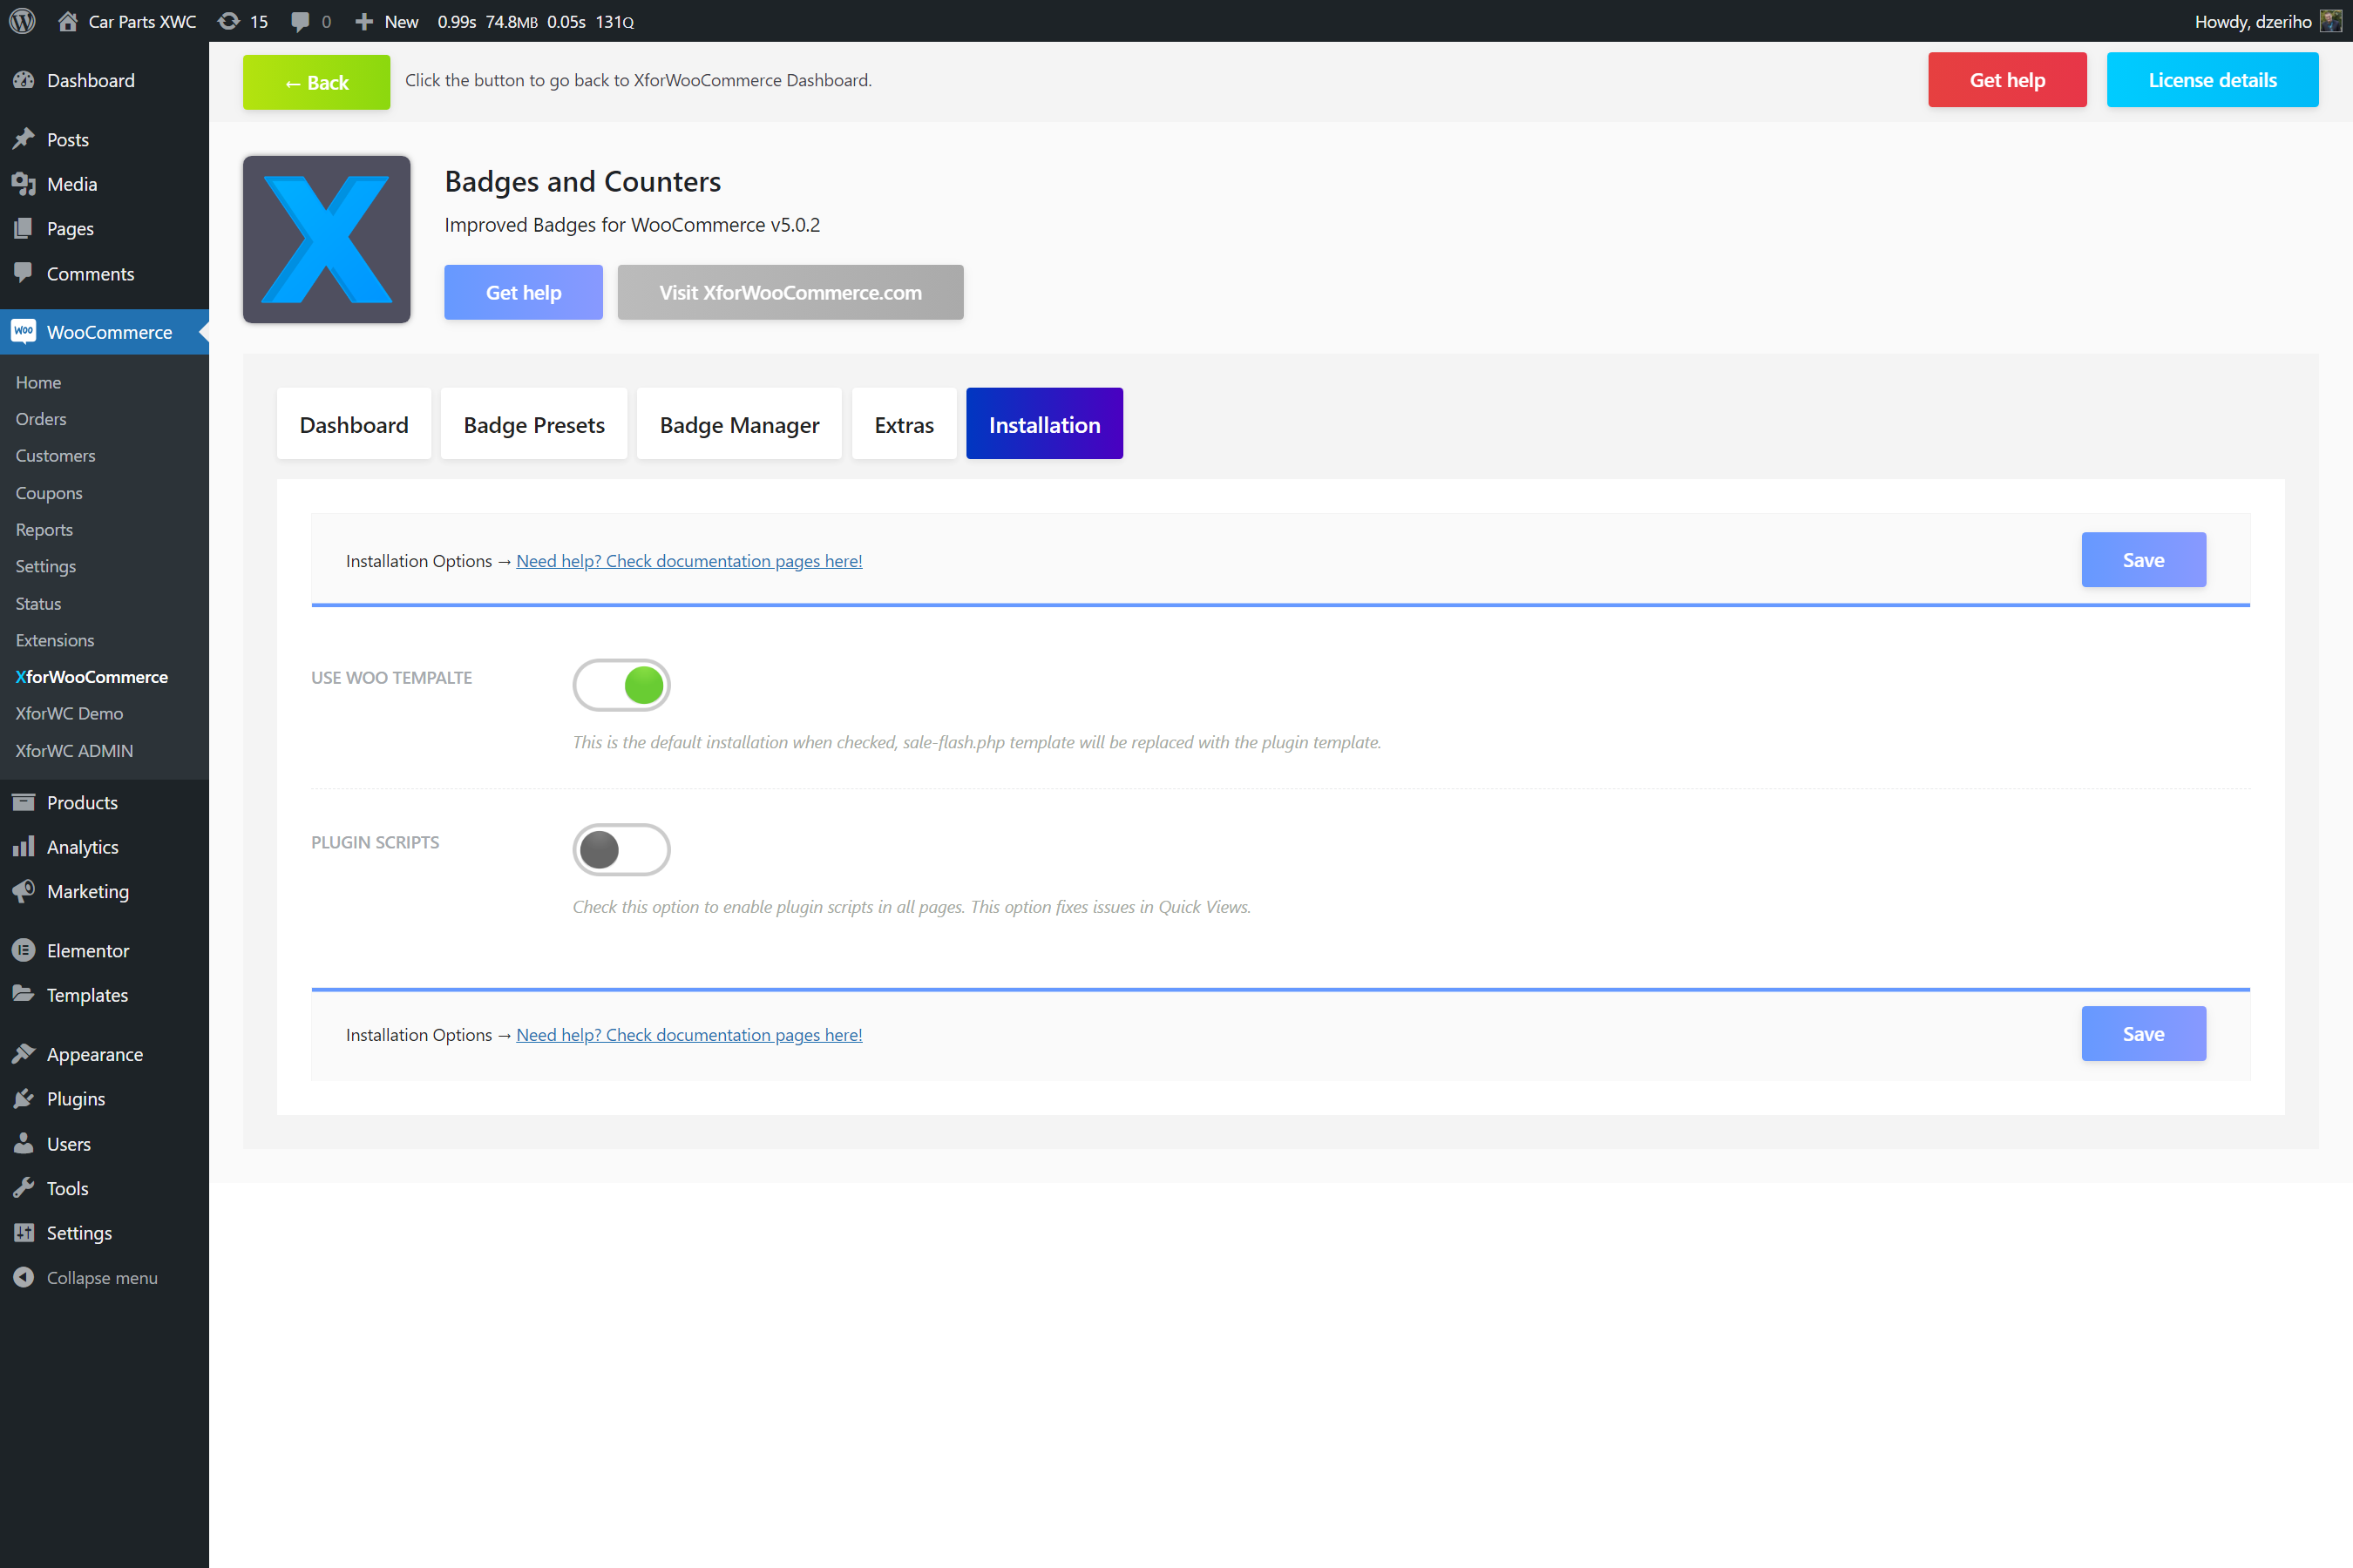Click the Marketing megaphone icon

[x=24, y=890]
